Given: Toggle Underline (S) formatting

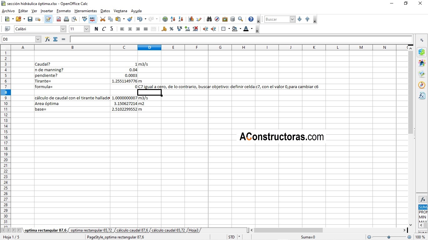Looking at the screenshot, I should coord(112,29).
